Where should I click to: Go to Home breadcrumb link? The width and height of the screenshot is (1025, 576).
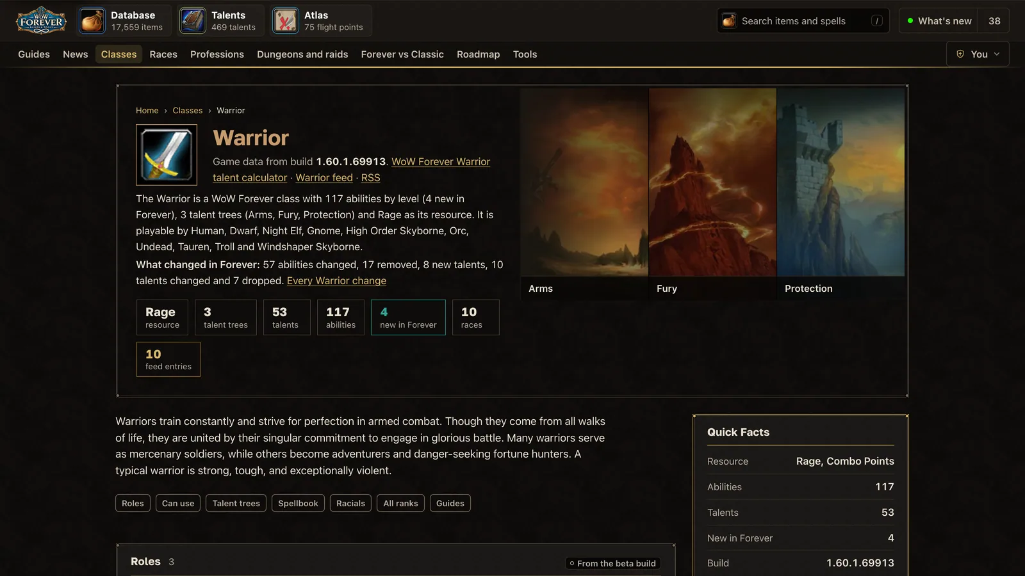(147, 110)
